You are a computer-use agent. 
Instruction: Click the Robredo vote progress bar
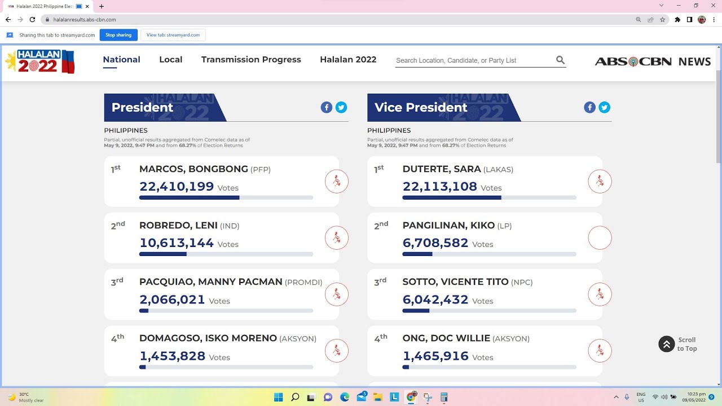[226, 254]
